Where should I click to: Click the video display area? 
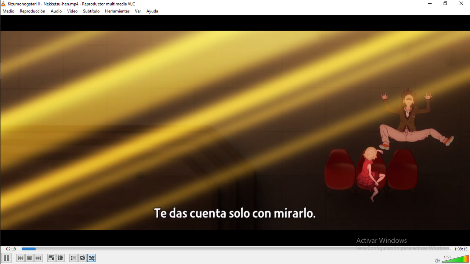235,130
